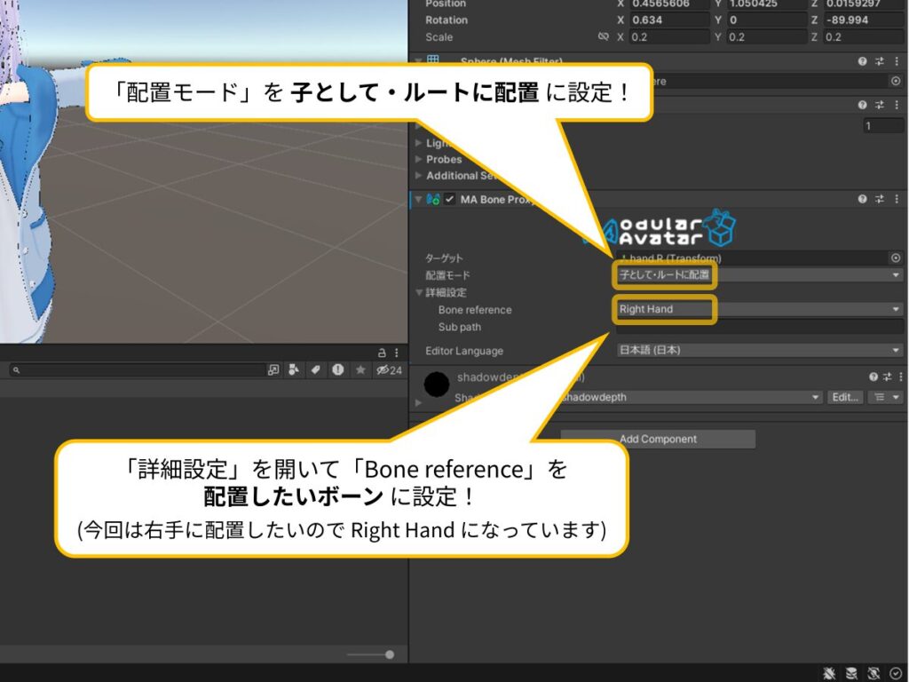
Task: Toggle the Scale constrain proportions link icon
Action: coord(604,37)
